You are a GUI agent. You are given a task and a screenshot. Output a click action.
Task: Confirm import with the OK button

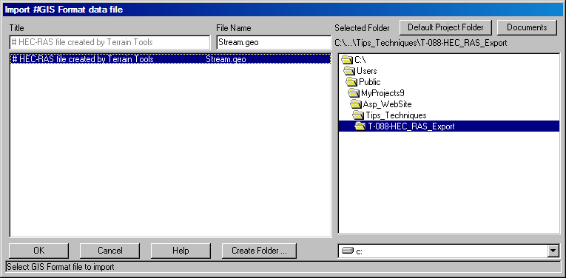point(38,251)
